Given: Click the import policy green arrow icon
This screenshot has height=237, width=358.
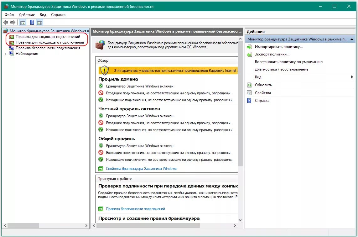Looking at the screenshot, I should click(249, 47).
